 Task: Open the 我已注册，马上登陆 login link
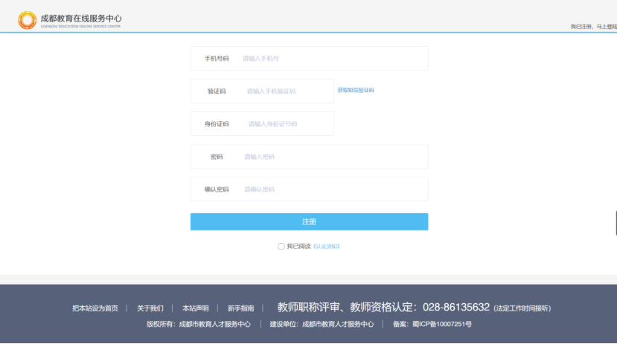pos(593,26)
